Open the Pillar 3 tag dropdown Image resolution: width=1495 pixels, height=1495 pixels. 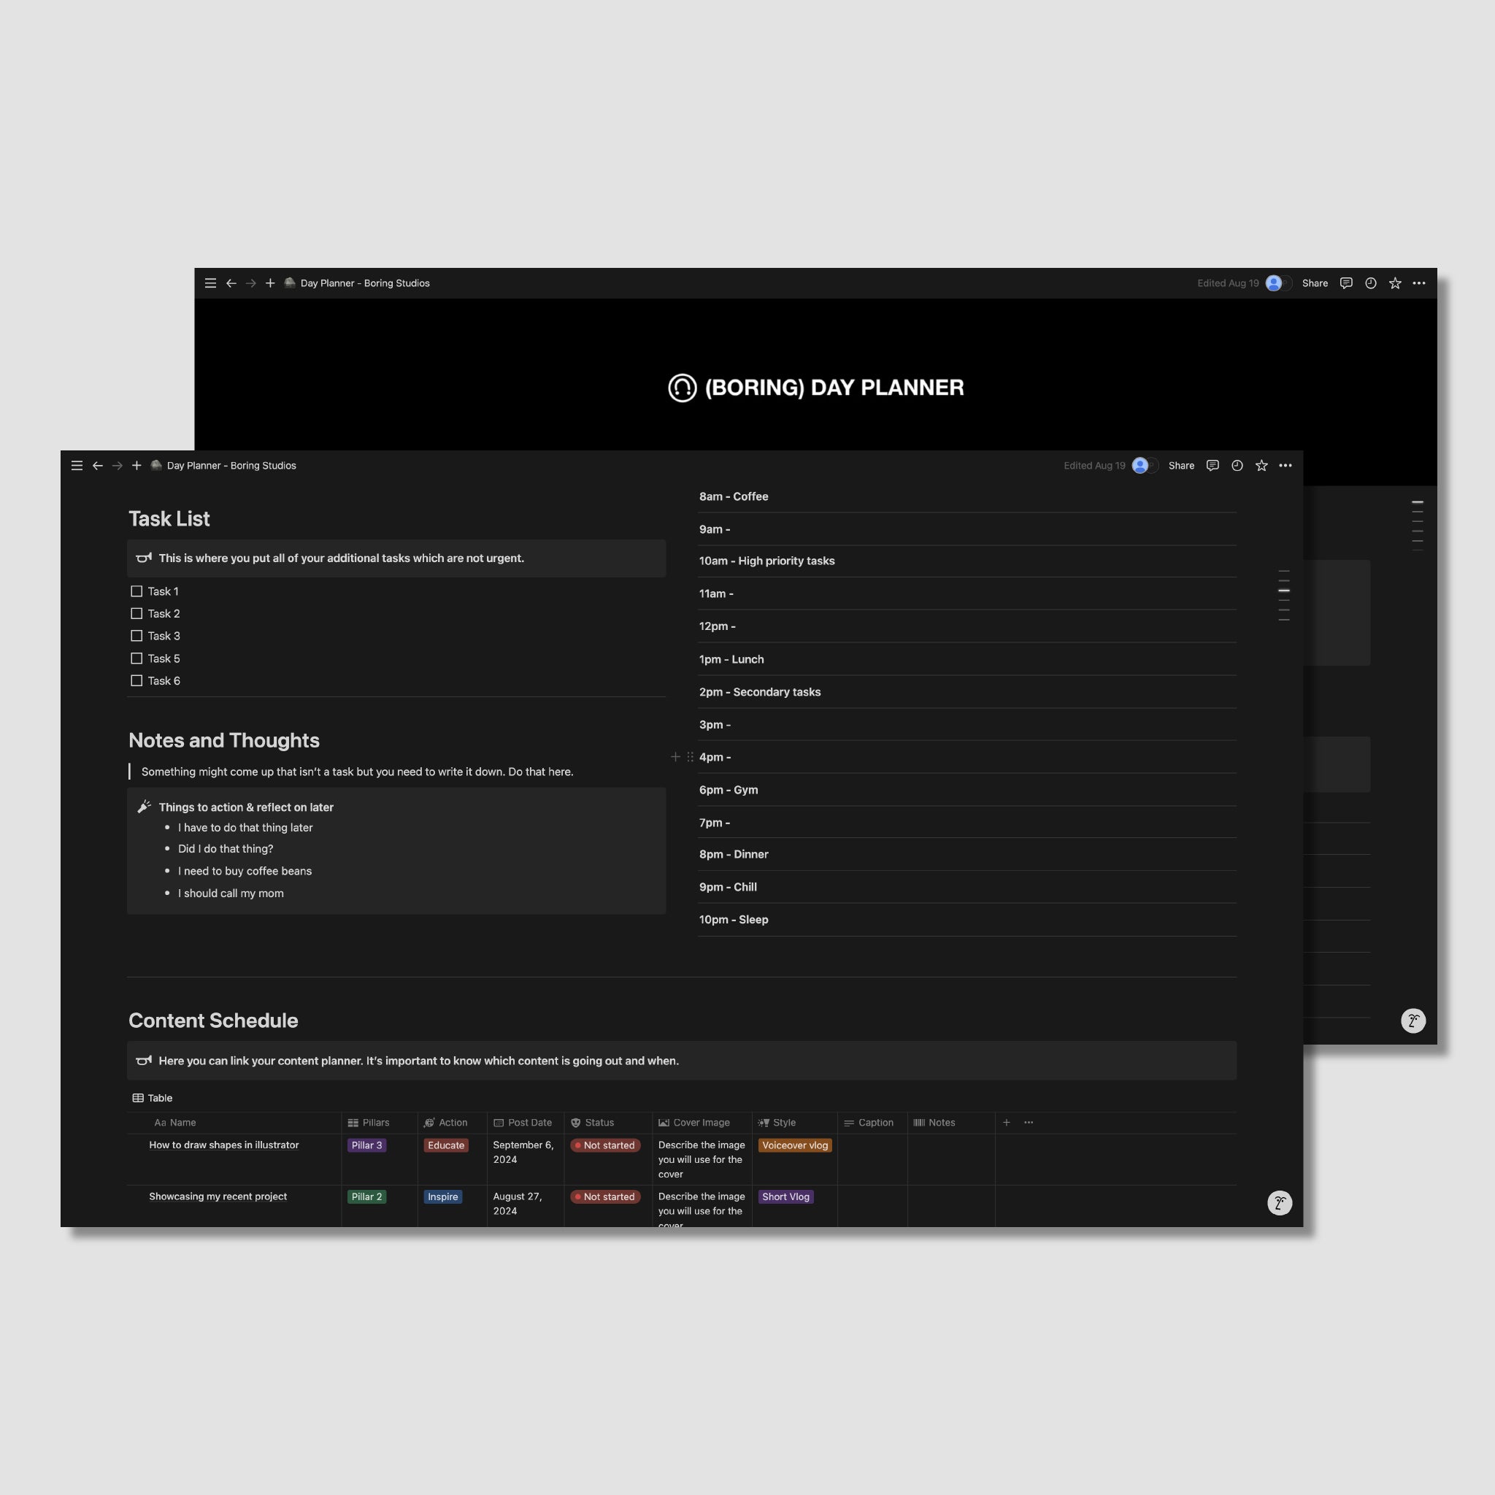pyautogui.click(x=366, y=1145)
